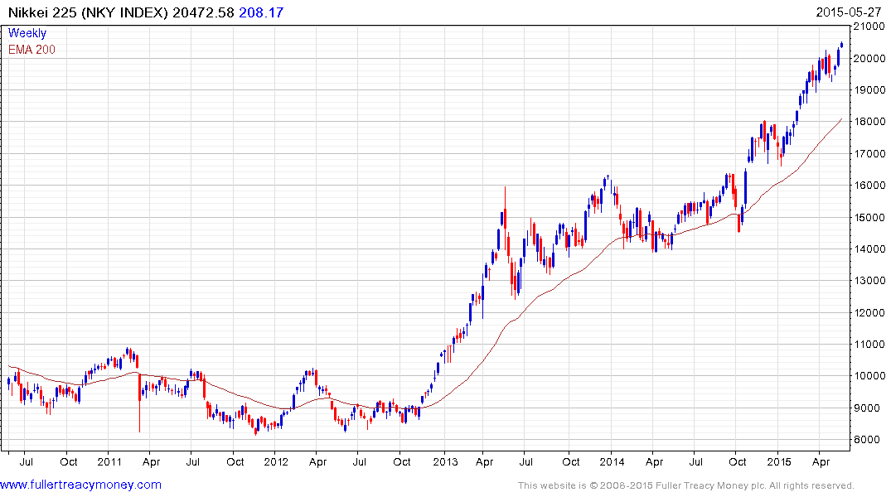
Task: Click the 21000 price axis label
Action: (x=869, y=27)
